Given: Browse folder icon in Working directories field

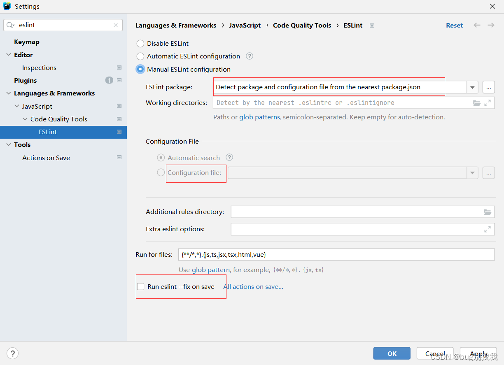Looking at the screenshot, I should point(477,103).
